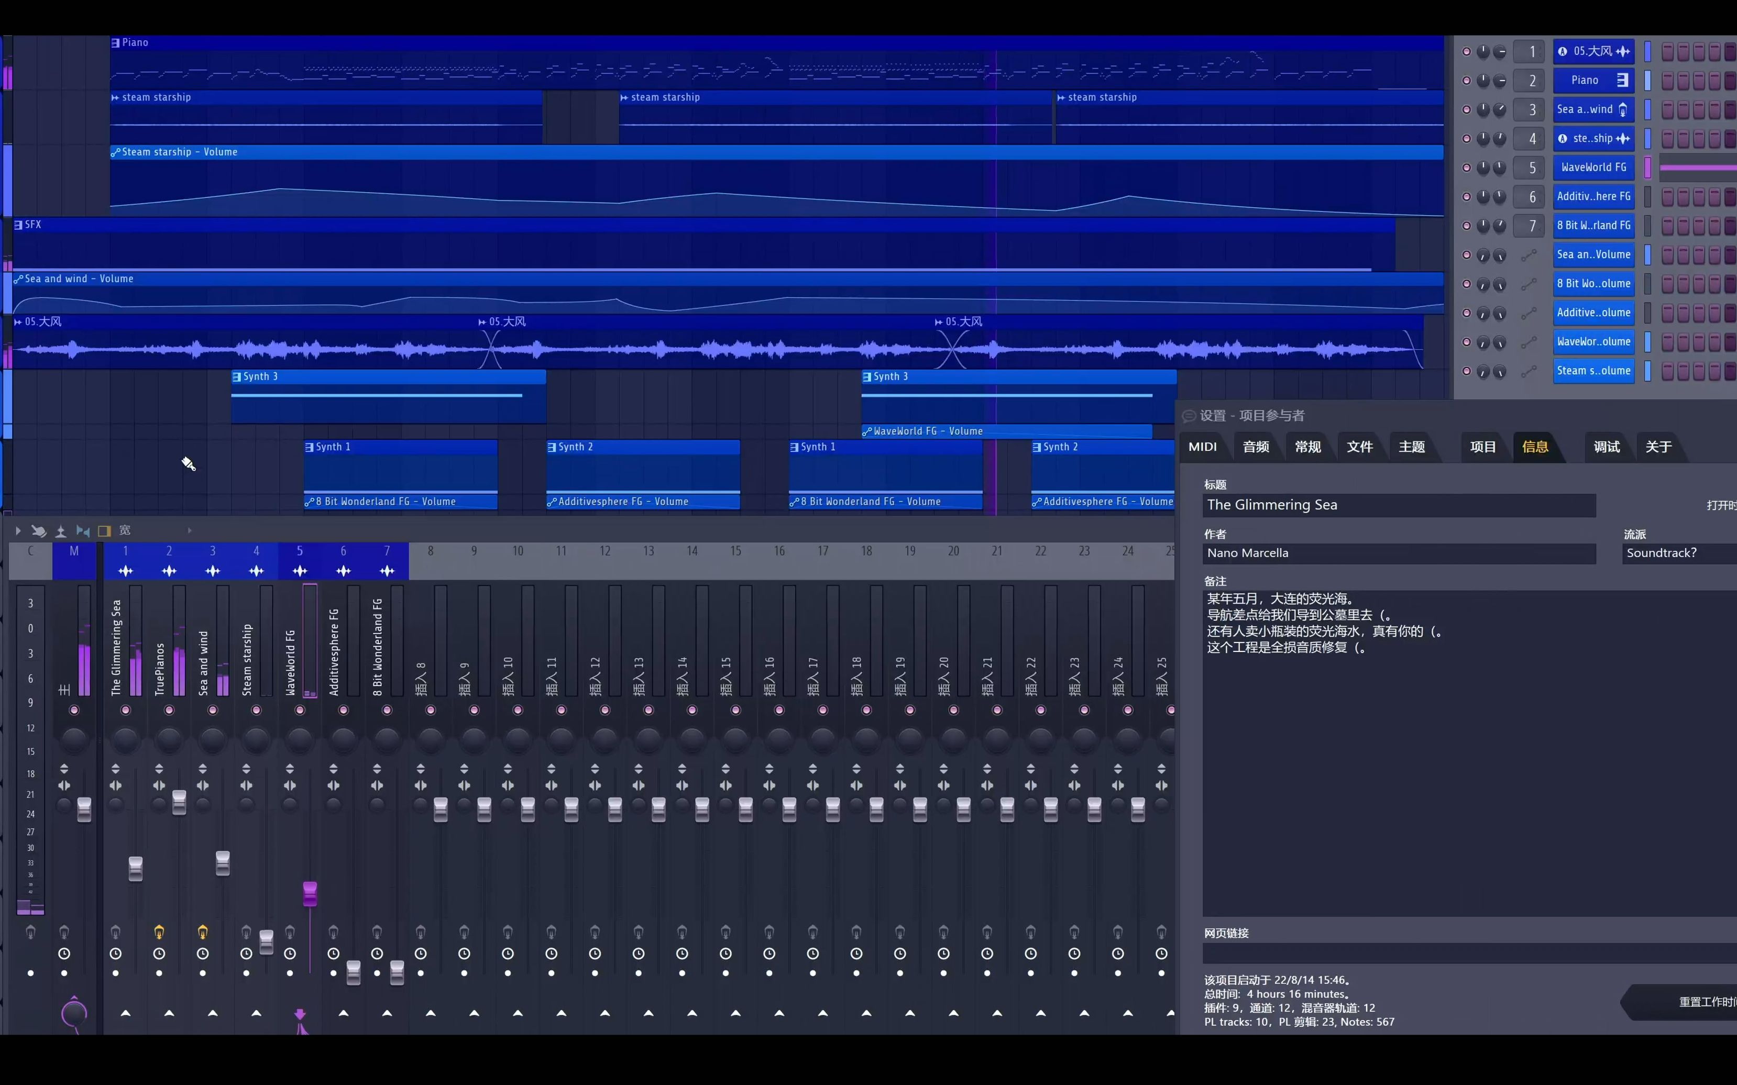Open the 关于 settings tab
The height and width of the screenshot is (1085, 1737).
(1659, 446)
